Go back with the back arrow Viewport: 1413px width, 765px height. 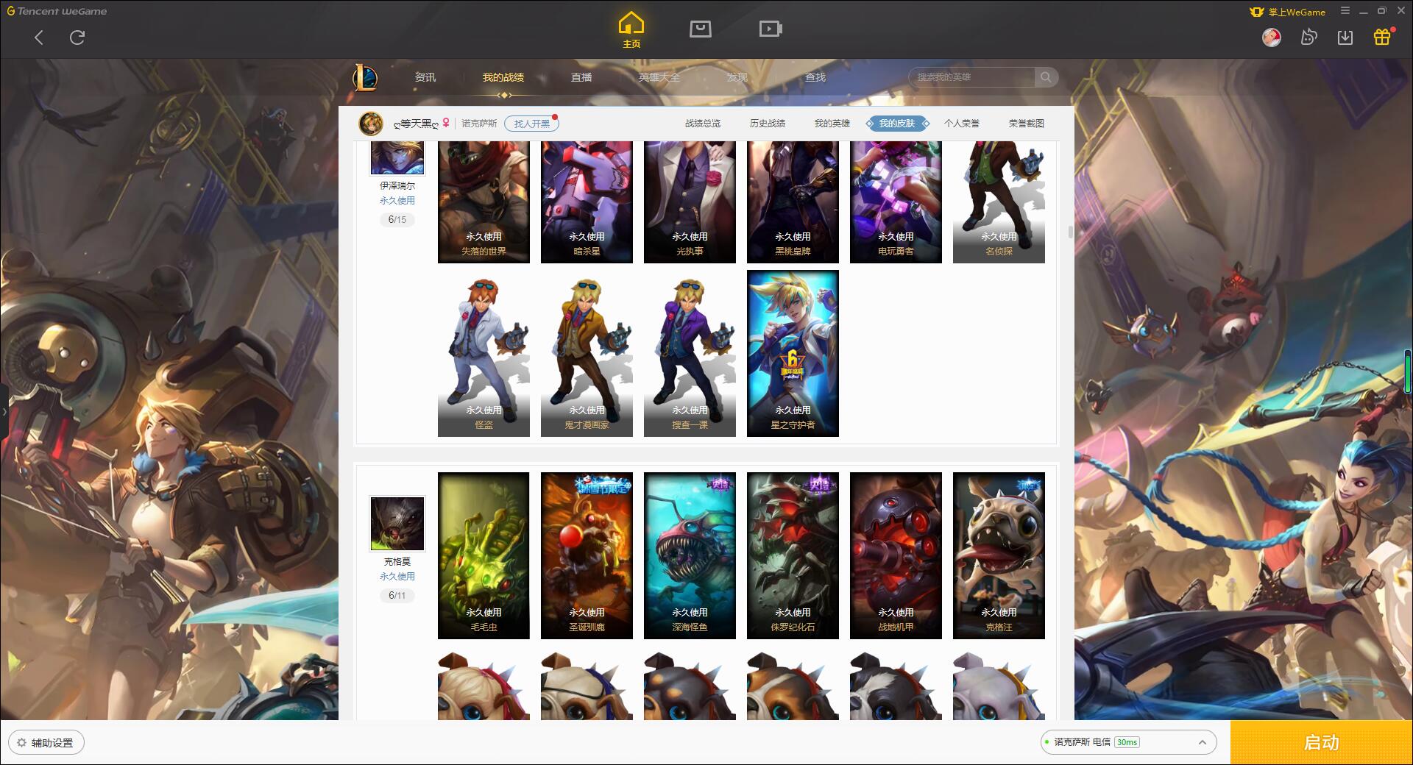pos(39,38)
